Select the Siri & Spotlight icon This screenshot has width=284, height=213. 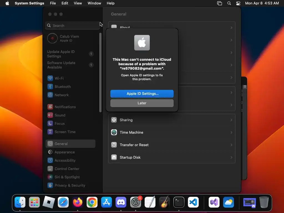[50, 177]
